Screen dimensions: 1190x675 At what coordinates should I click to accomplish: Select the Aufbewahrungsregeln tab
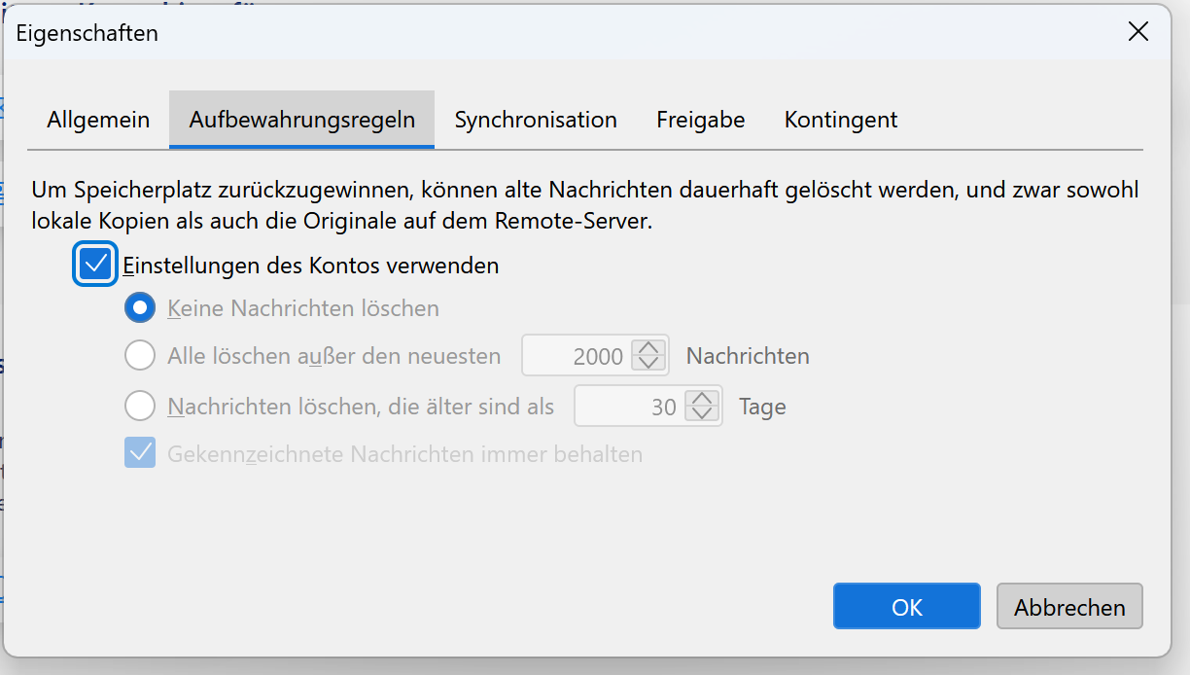[301, 120]
